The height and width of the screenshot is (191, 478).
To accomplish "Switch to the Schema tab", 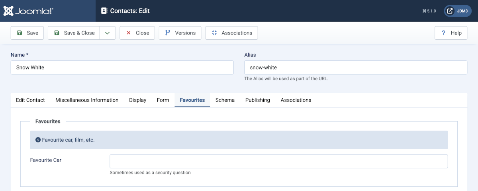I will 225,100.
